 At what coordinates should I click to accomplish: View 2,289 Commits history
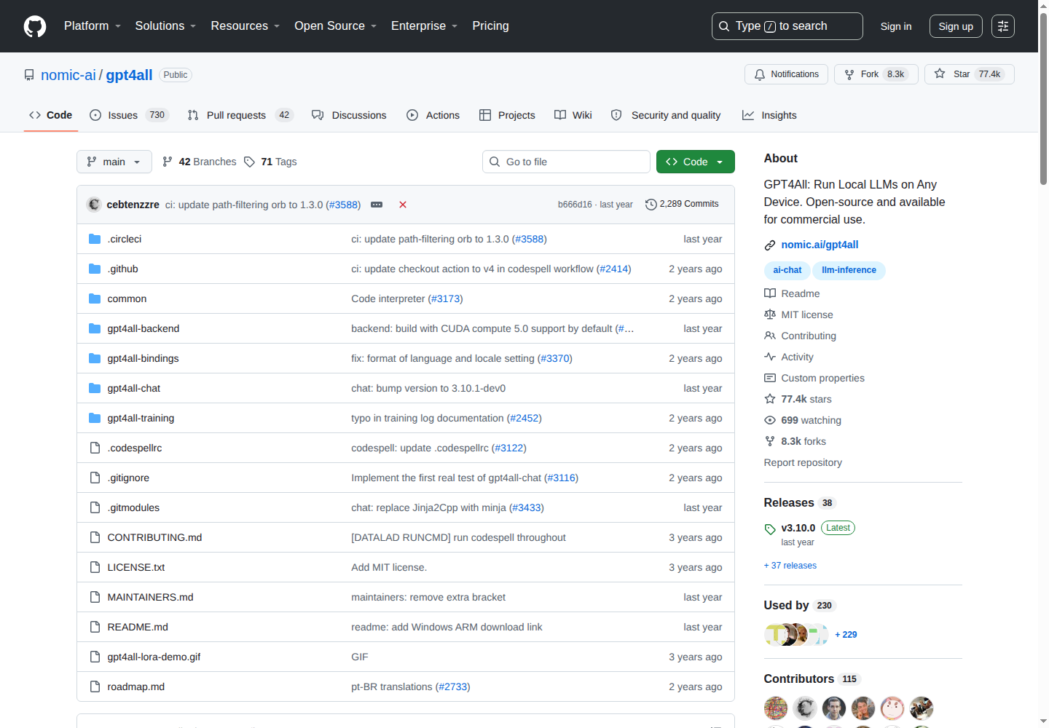point(682,205)
